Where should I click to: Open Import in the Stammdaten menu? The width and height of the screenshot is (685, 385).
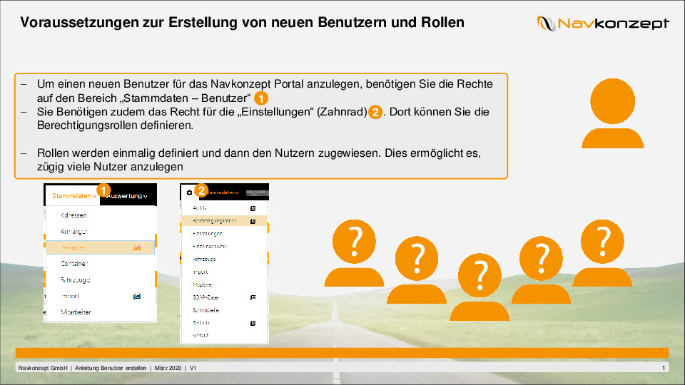(70, 296)
